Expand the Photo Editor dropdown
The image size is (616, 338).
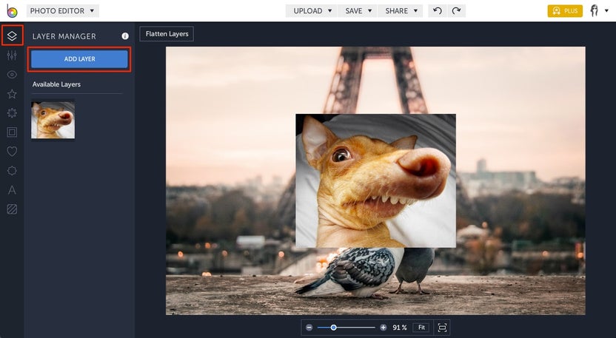tap(62, 11)
